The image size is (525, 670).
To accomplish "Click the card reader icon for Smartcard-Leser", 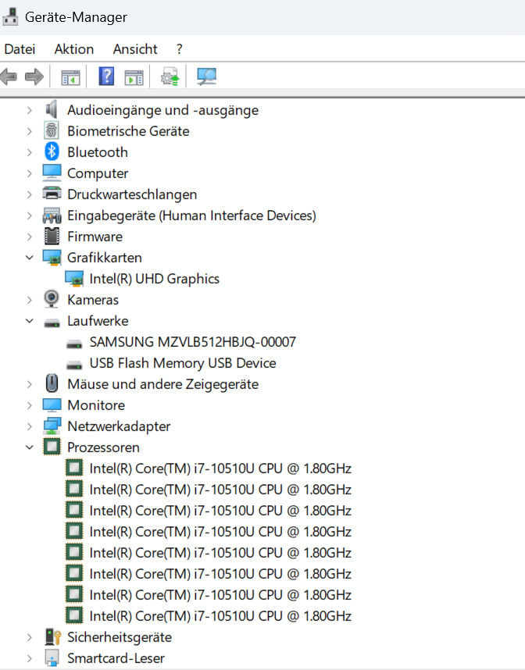I will 52,658.
